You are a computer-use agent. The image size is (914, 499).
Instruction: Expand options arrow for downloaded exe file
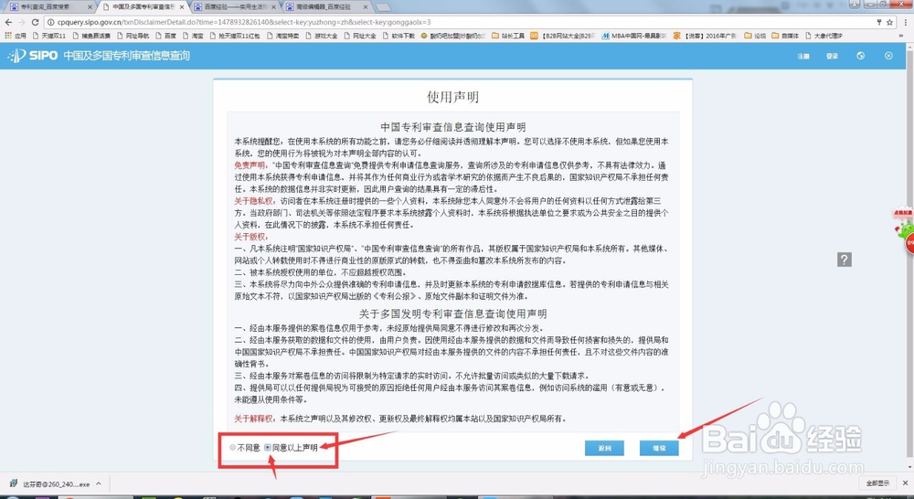click(99, 483)
